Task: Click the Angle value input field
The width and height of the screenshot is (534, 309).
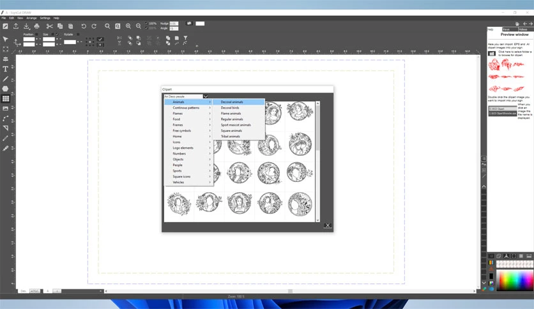Action: point(174,28)
